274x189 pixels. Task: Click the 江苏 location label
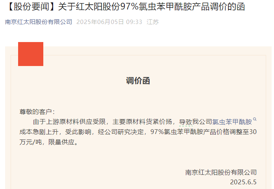153,22
